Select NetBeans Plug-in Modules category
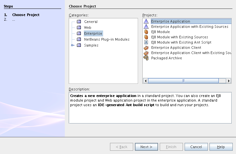Screen dimensions: 236x154 pos(106,39)
